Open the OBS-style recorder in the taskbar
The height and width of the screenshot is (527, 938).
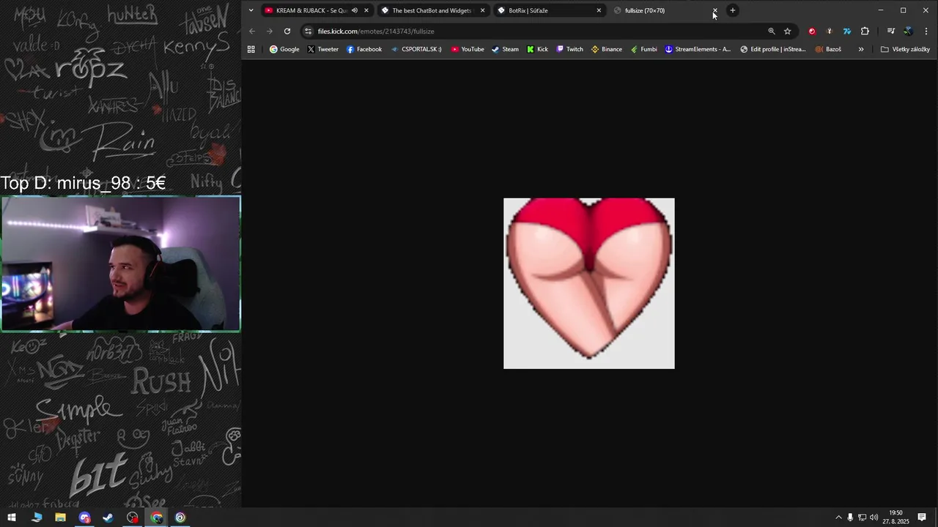pyautogui.click(x=133, y=517)
